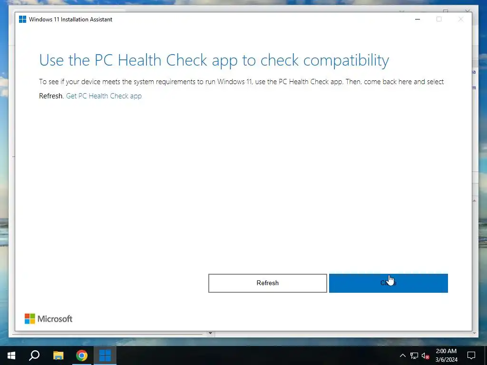Click the background window's up scroll arrow
The image size is (487, 365).
coord(474,201)
